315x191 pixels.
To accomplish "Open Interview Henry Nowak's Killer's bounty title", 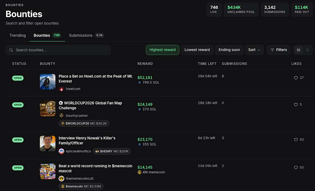I will coord(87,140).
